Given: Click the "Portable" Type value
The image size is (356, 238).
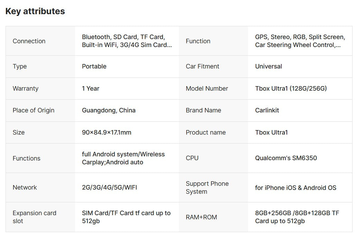Looking at the screenshot, I should [94, 66].
